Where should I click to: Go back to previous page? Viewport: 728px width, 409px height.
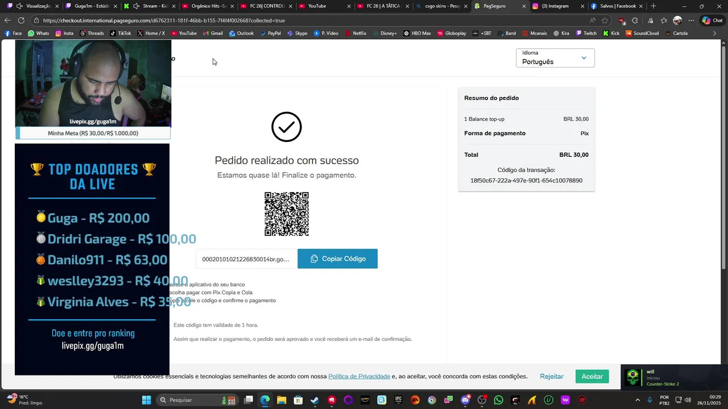click(x=7, y=20)
